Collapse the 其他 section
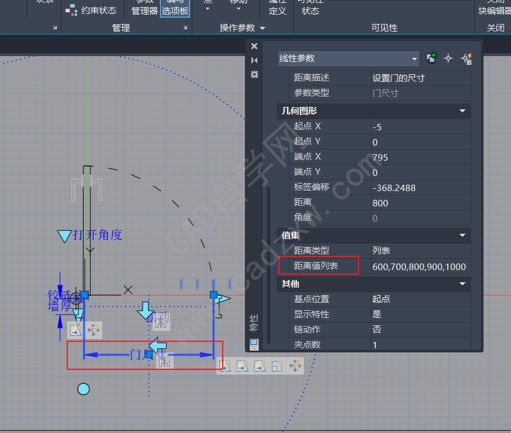Image resolution: width=511 pixels, height=433 pixels. [x=462, y=284]
